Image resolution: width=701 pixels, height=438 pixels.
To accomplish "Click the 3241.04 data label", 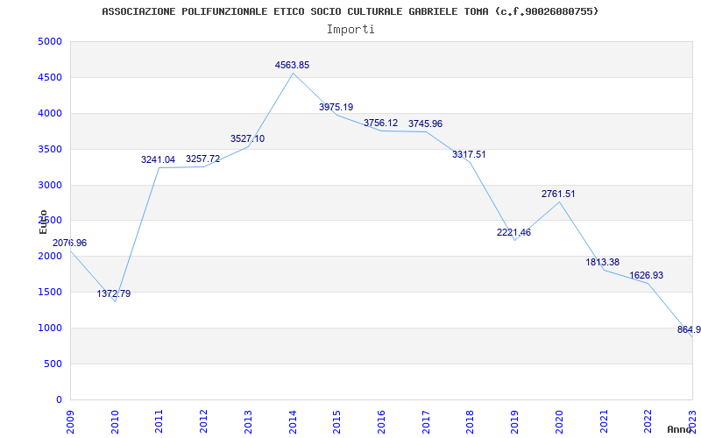I will [159, 159].
